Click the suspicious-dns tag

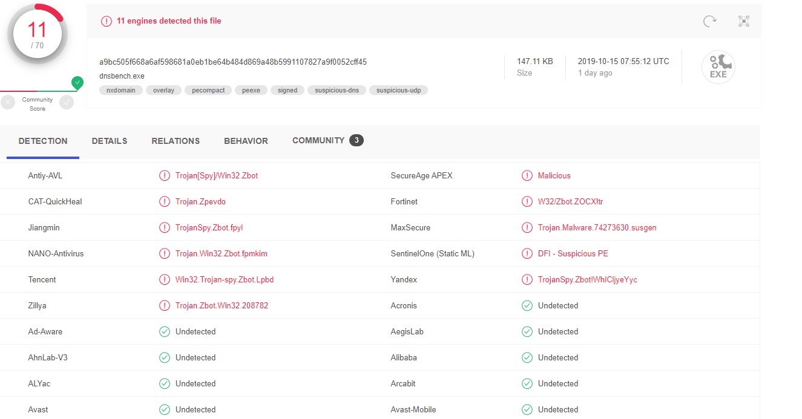point(337,90)
